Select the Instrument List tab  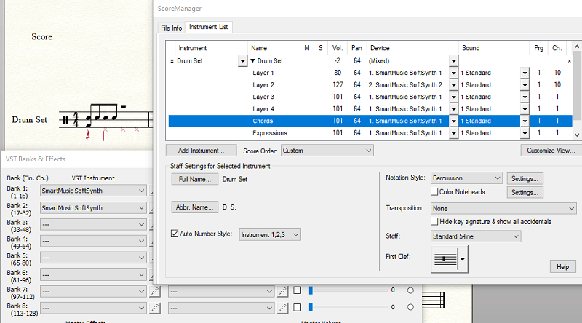click(x=208, y=28)
